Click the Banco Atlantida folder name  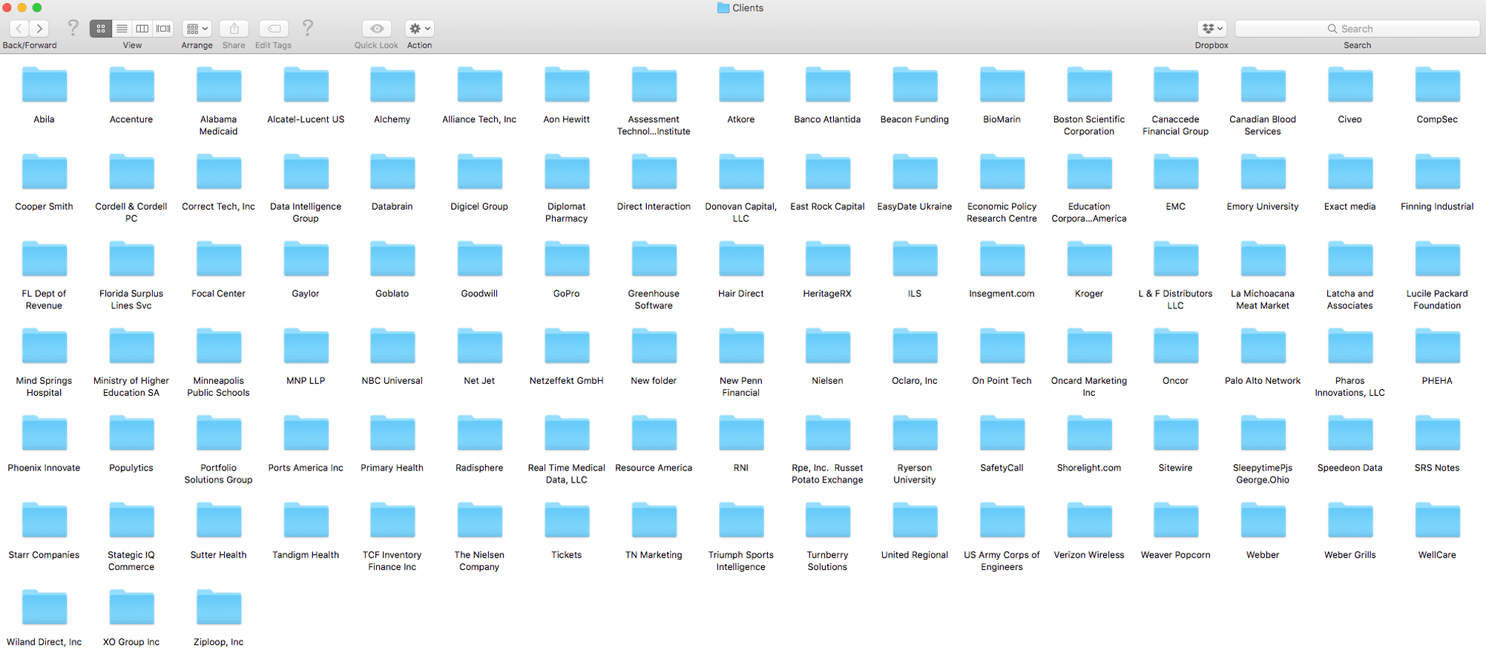coord(828,119)
